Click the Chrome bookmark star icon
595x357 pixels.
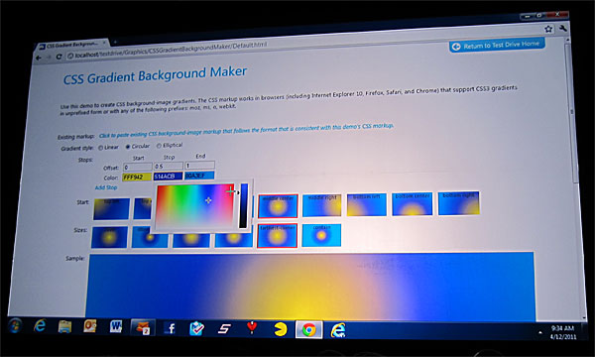548,29
